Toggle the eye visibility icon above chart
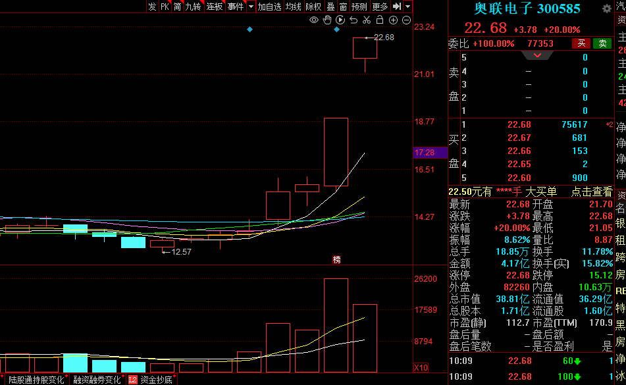Screen dimensions: 626x385 coord(314,20)
